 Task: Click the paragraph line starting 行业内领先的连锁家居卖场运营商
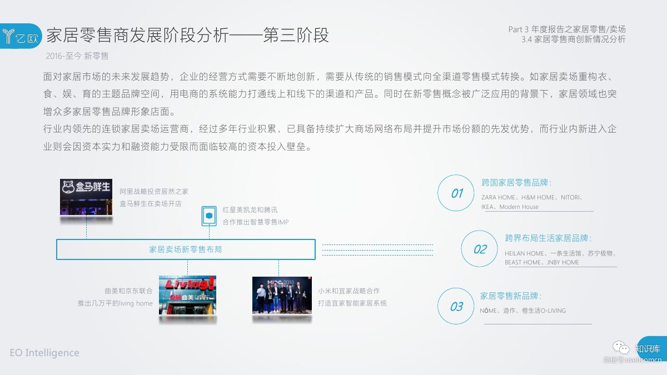point(330,129)
